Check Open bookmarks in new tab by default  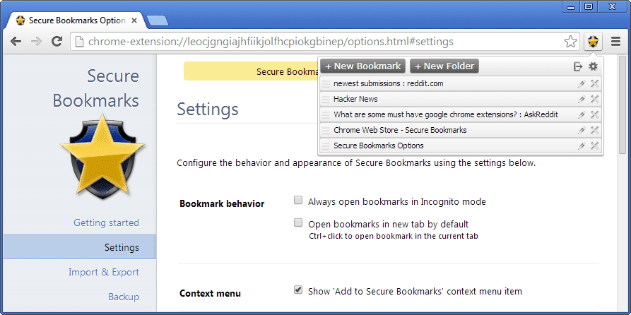[x=297, y=222]
